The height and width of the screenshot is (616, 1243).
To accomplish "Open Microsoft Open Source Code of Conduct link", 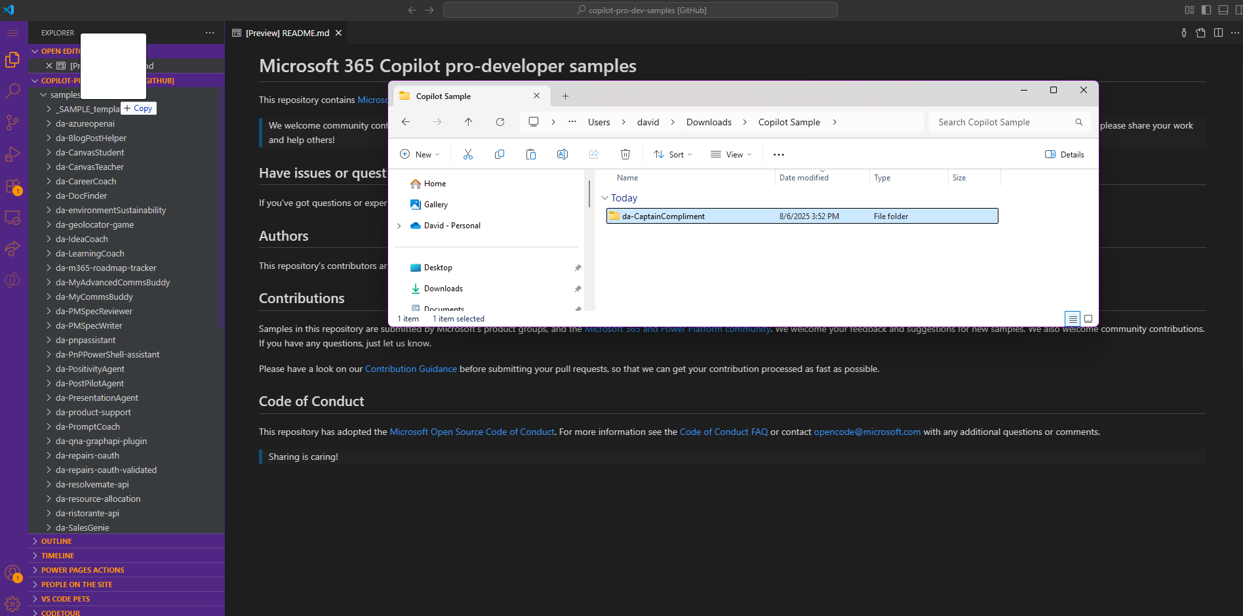I will pos(472,432).
